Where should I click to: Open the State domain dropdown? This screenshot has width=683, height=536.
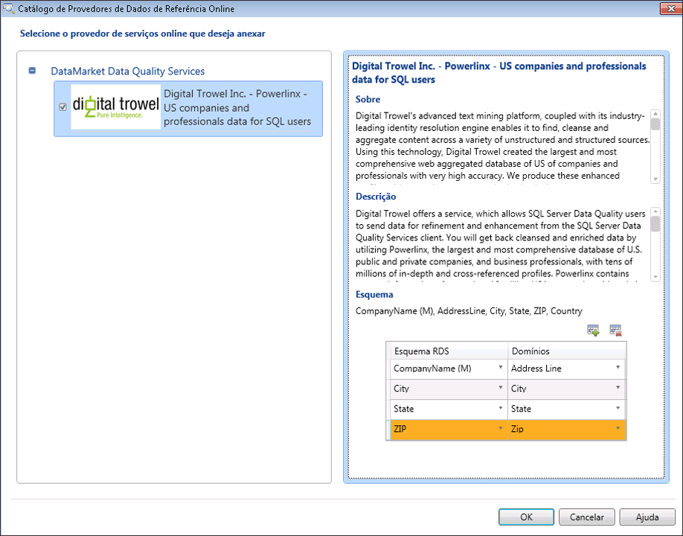tap(618, 409)
